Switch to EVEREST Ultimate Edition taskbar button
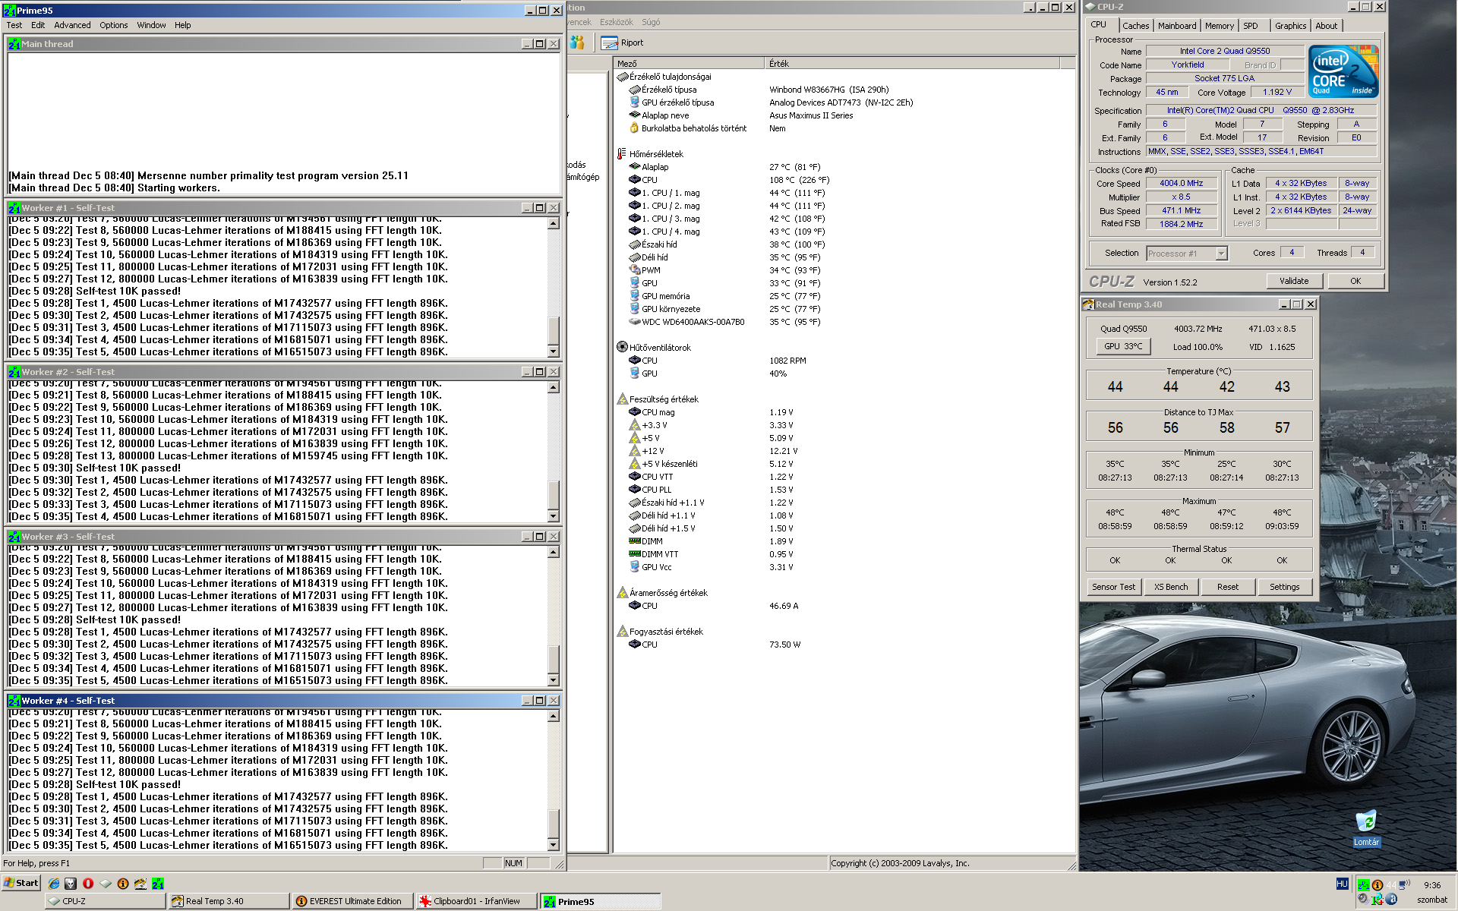Screen dimensions: 1458x911 point(353,901)
